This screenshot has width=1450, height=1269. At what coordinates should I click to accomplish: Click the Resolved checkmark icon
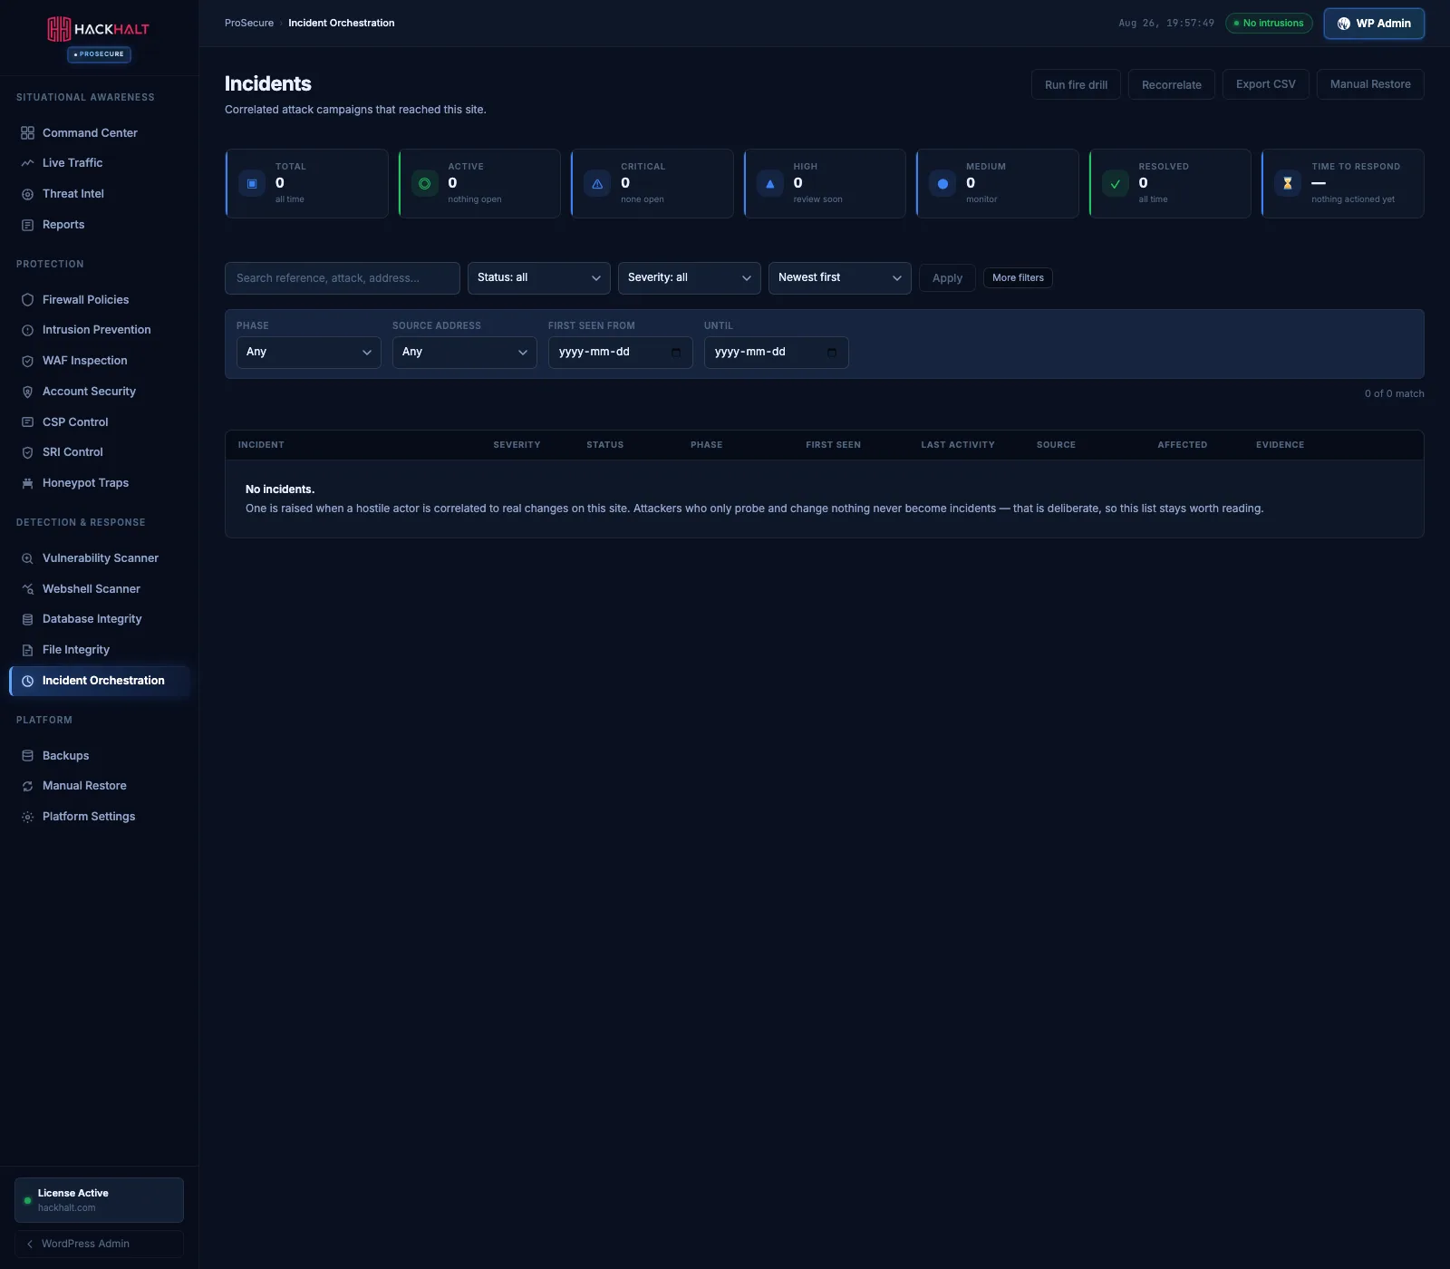[x=1116, y=184]
